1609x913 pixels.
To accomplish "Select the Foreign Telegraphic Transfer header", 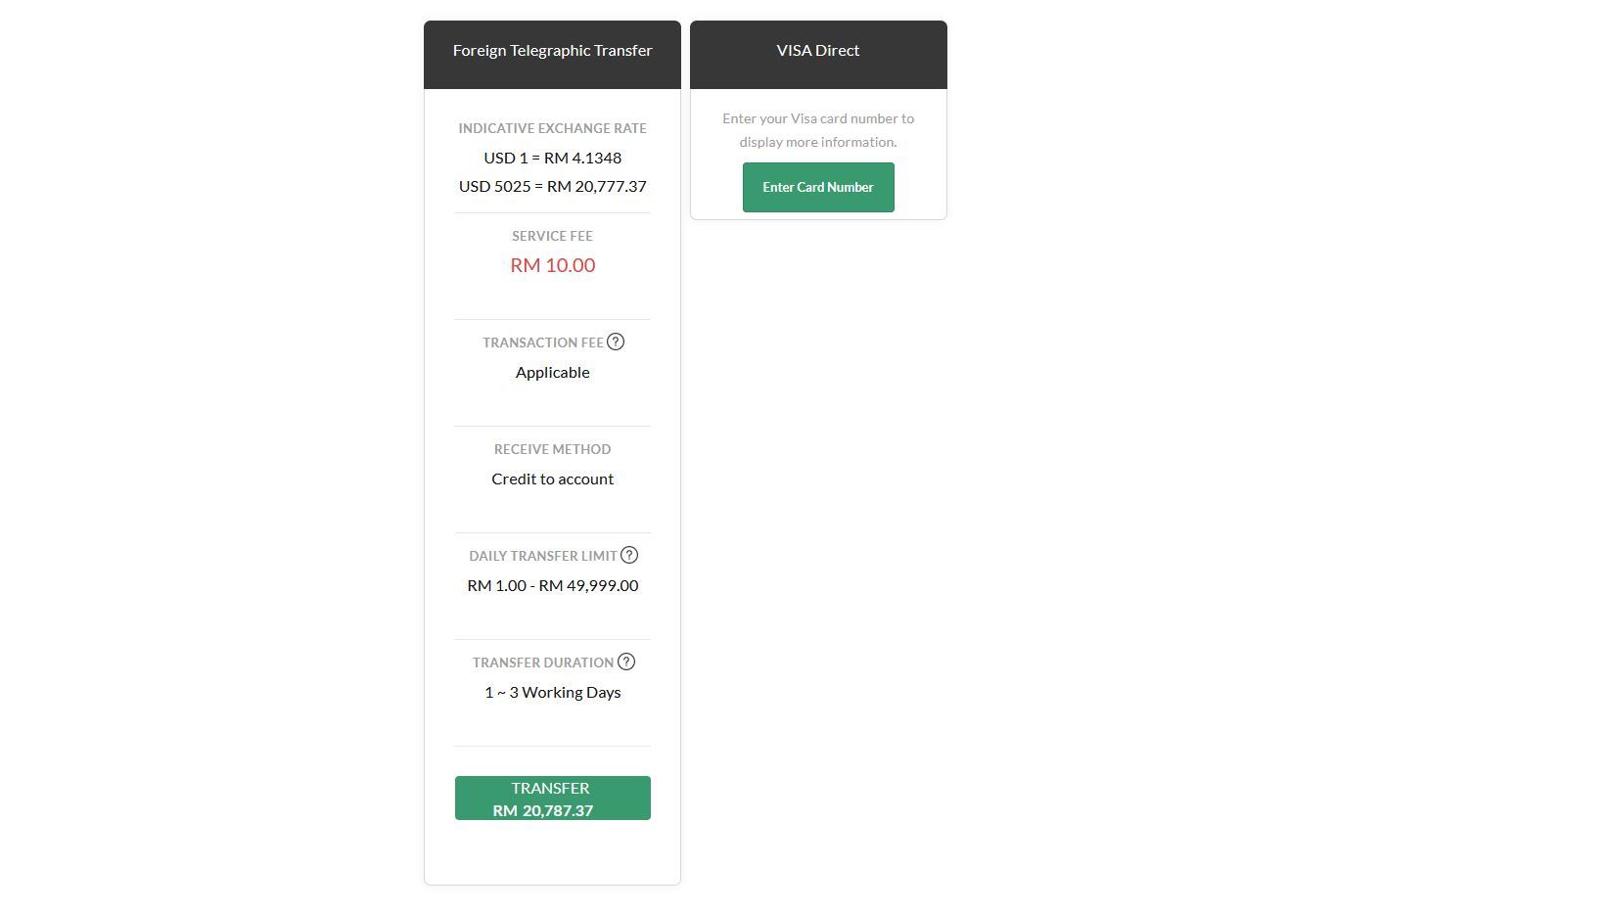I will pyautogui.click(x=552, y=51).
